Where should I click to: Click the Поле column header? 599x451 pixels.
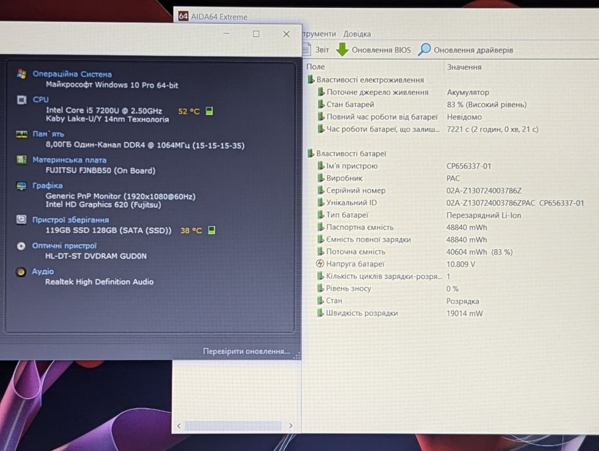[x=315, y=67]
